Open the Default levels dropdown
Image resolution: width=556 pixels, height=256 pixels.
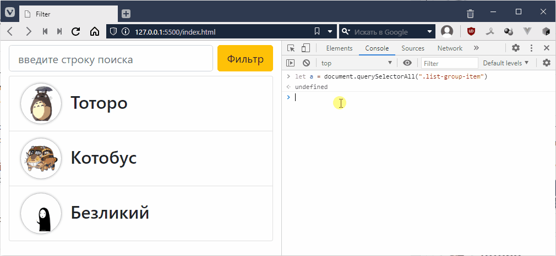click(505, 63)
